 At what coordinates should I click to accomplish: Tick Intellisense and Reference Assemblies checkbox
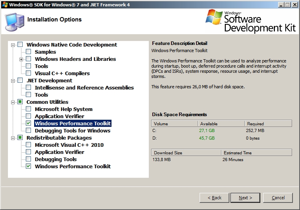(28, 87)
